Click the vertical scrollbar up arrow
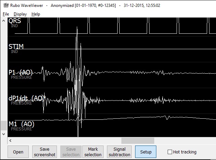This screenshot has height=160, width=216. pyautogui.click(x=3, y=21)
